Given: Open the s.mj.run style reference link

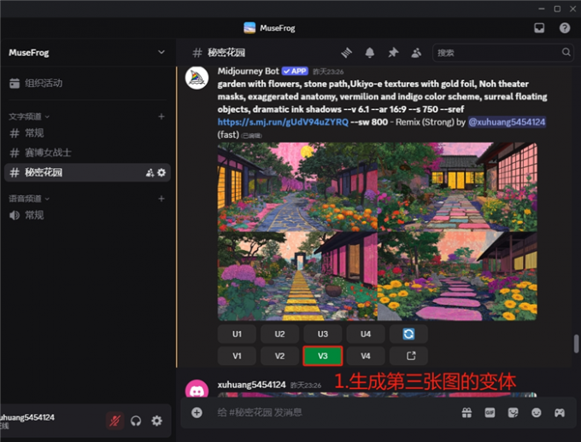Looking at the screenshot, I should click(x=283, y=122).
